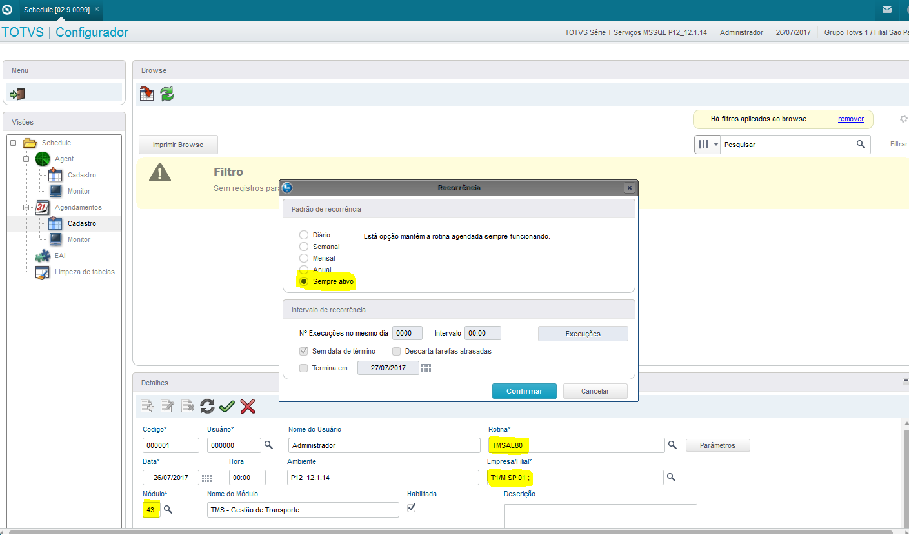Click the delete record icon in Detalhes toolbar
909x535 pixels.
coord(187,406)
